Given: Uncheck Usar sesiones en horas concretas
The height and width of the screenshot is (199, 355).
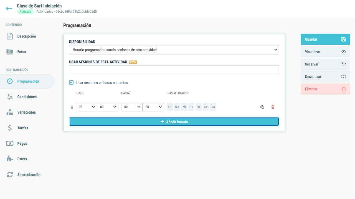Looking at the screenshot, I should [71, 82].
